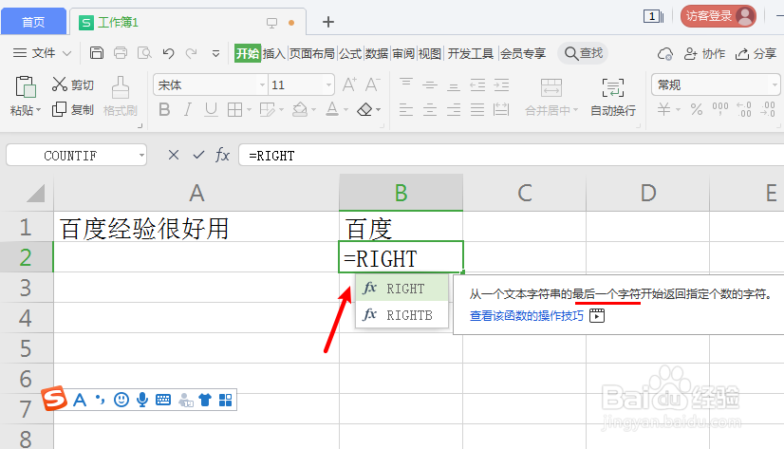Click Sogou microphone voice input icon

click(142, 400)
